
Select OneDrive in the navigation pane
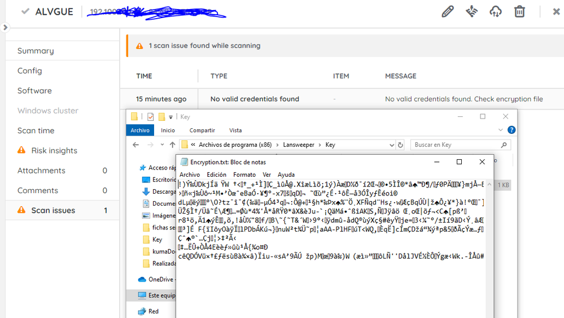pos(160,280)
